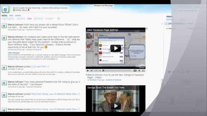Open the '11:11 and YOU!' blog link

click(38, 67)
